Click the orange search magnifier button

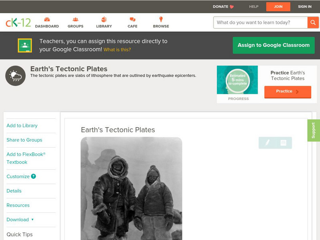coord(313,22)
